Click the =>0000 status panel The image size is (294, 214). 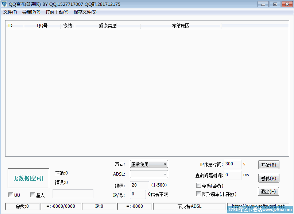coord(135,206)
